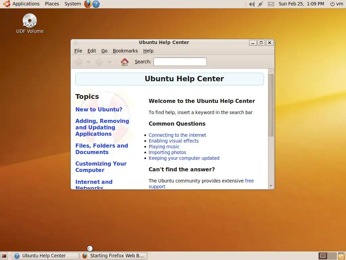Click the 'Topics' heading
This screenshot has height=260, width=346.
point(87,96)
